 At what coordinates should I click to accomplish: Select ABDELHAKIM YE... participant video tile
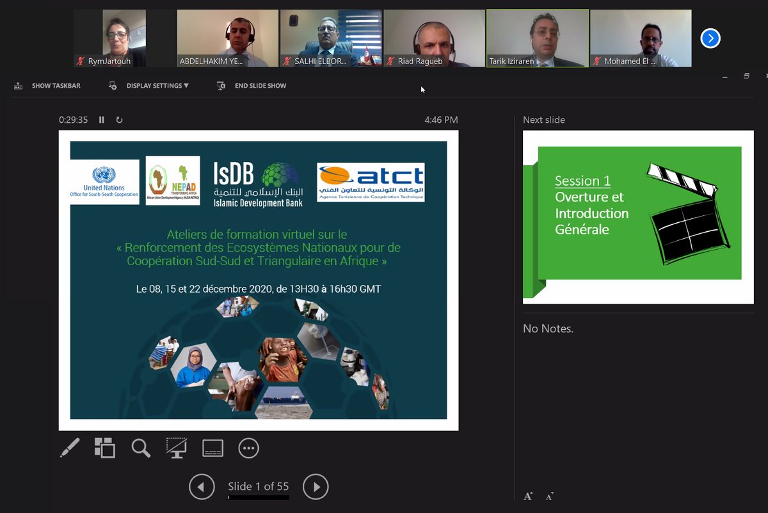(227, 38)
